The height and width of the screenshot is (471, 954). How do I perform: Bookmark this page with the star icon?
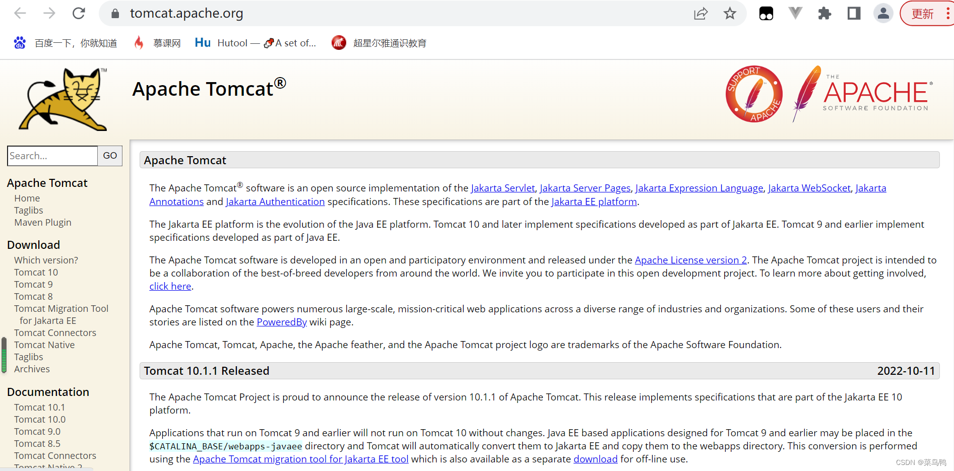click(x=729, y=14)
